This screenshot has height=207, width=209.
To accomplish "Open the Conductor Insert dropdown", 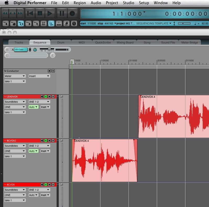I will point(39,76).
